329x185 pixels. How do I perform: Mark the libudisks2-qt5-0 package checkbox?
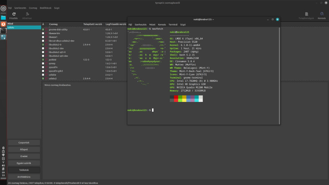(43, 52)
